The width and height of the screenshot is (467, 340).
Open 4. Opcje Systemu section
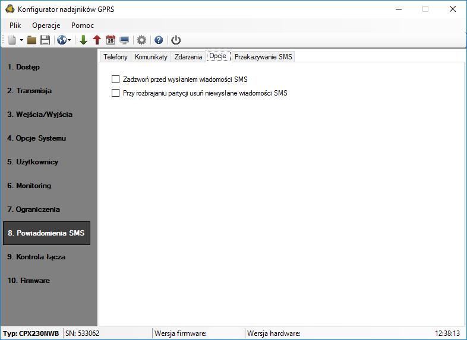coord(37,138)
